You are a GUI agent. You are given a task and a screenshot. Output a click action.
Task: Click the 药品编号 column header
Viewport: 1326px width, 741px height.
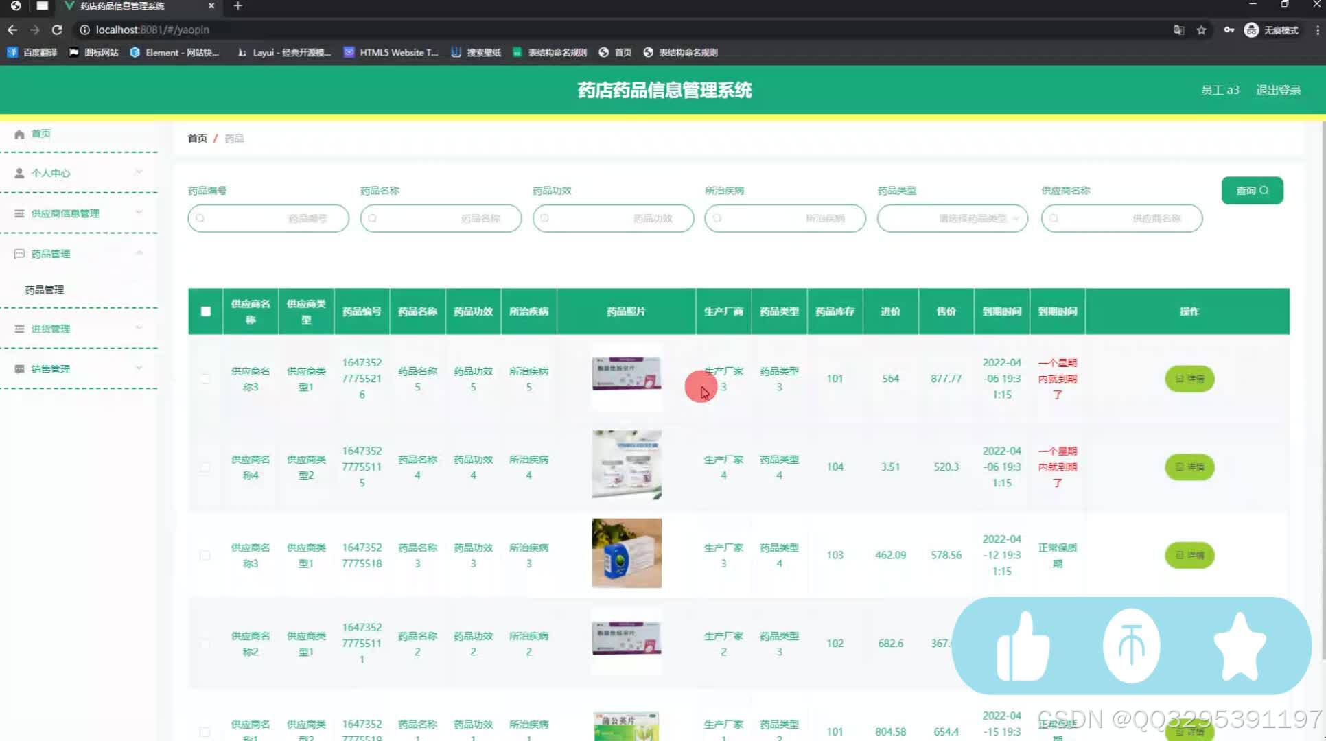click(x=362, y=311)
